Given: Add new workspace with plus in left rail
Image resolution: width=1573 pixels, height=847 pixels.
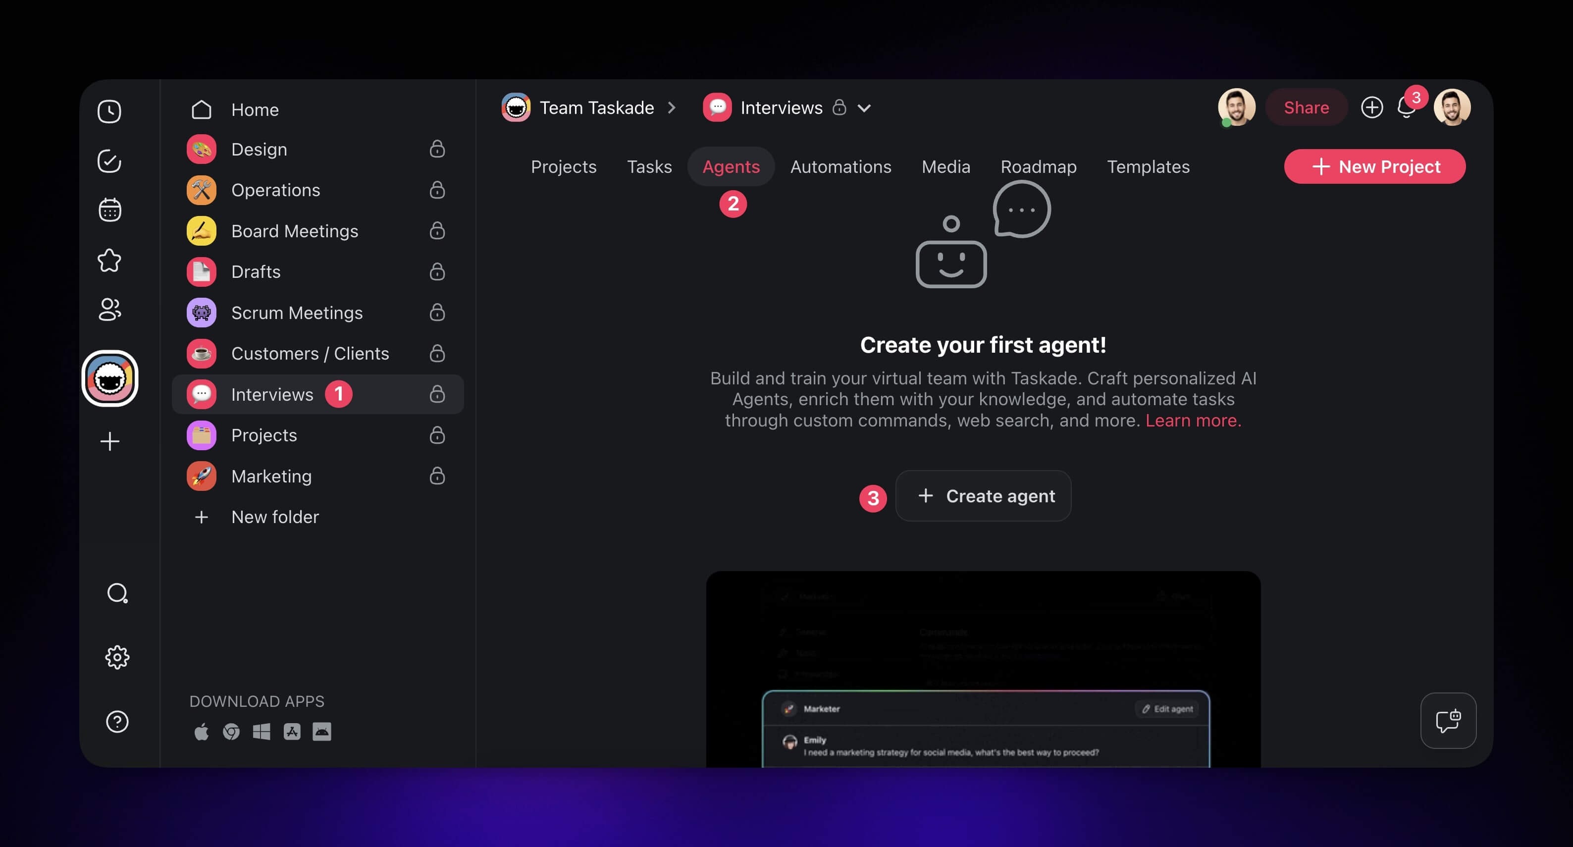Looking at the screenshot, I should click(x=109, y=441).
